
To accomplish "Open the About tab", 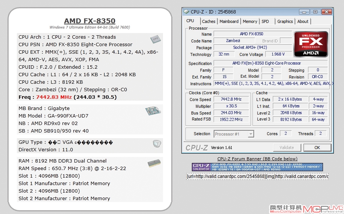I will pyautogui.click(x=303, y=21).
